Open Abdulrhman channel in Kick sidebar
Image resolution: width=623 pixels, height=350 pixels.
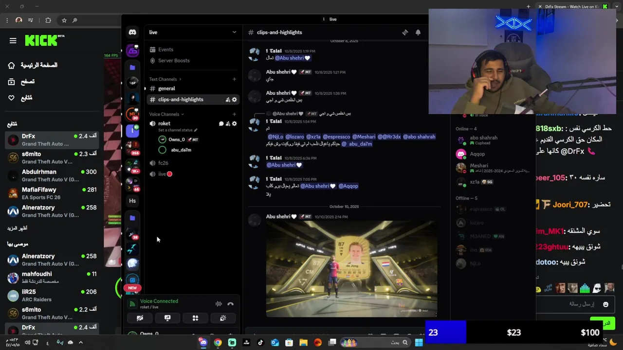52,175
